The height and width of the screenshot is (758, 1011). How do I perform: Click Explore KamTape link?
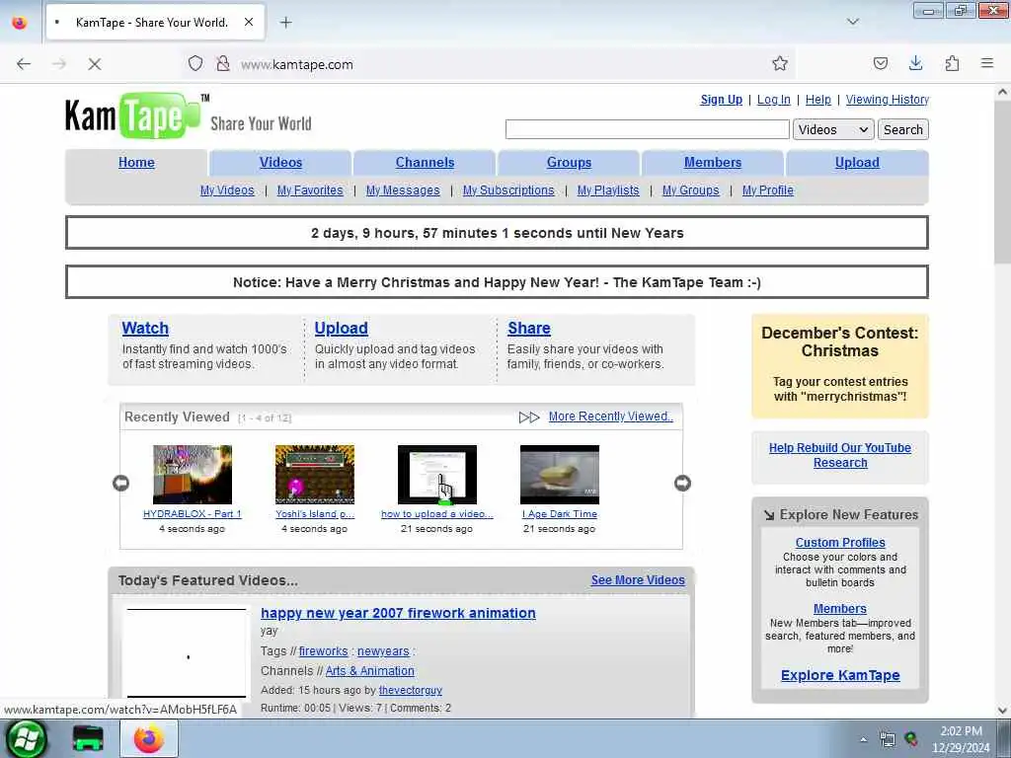(840, 675)
